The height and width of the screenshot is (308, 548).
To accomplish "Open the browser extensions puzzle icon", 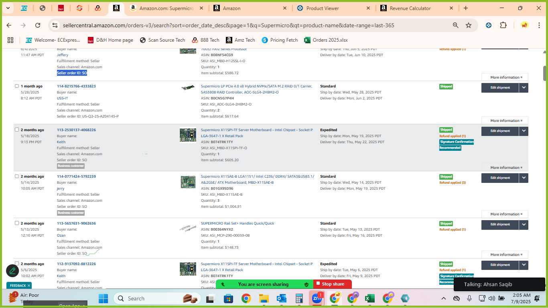I will point(503,25).
